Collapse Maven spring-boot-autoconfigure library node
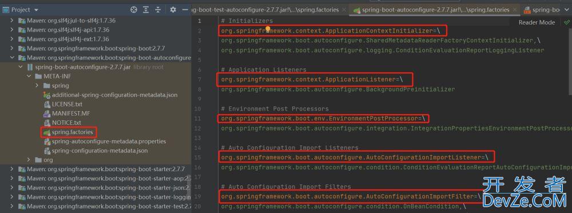This screenshot has width=572, height=213. pos(12,58)
